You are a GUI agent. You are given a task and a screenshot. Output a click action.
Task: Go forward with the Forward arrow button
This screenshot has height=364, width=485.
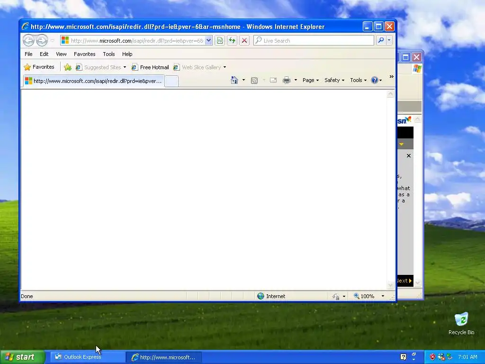pos(42,40)
